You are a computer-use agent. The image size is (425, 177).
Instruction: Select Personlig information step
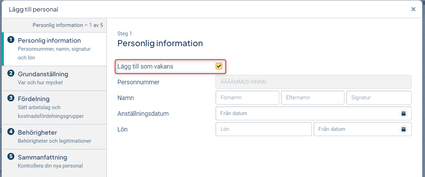(54, 49)
